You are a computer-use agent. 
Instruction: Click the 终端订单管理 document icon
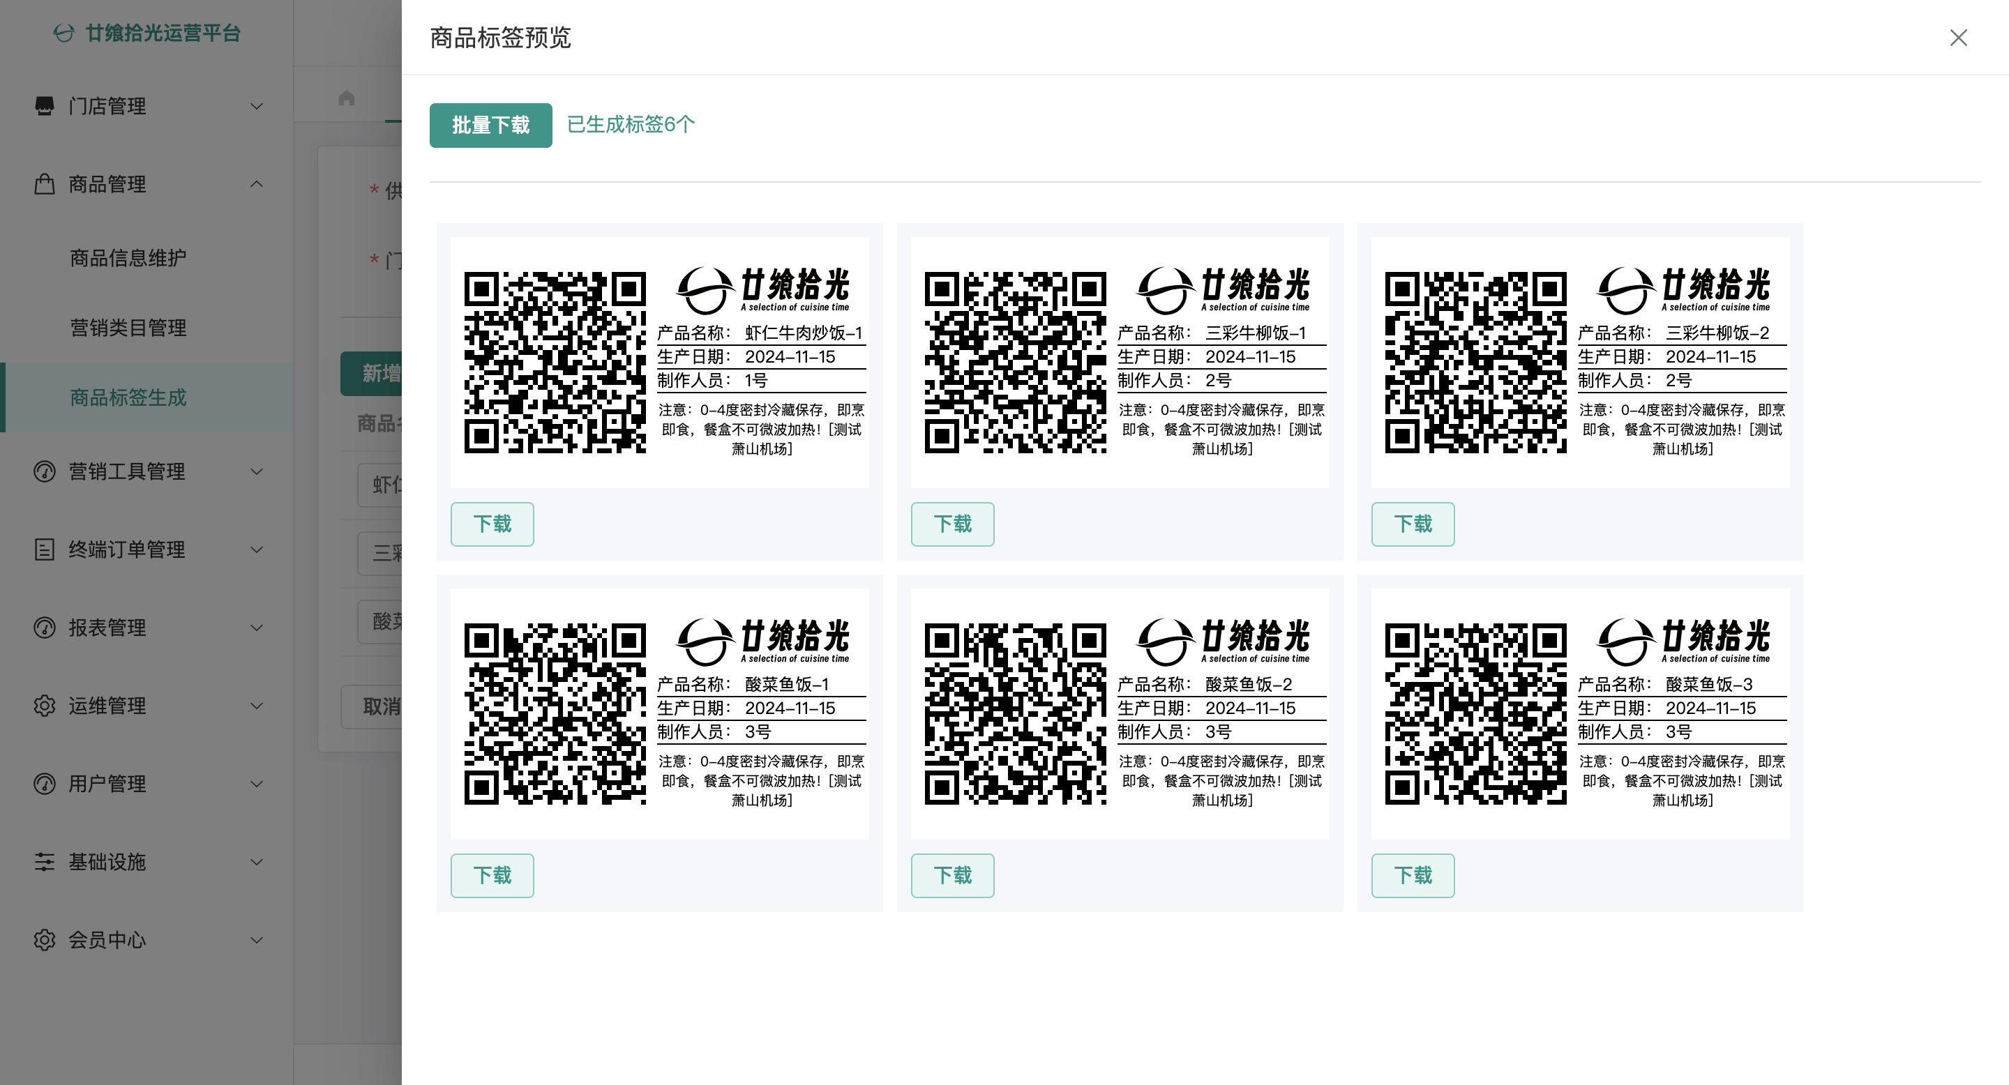pos(45,549)
